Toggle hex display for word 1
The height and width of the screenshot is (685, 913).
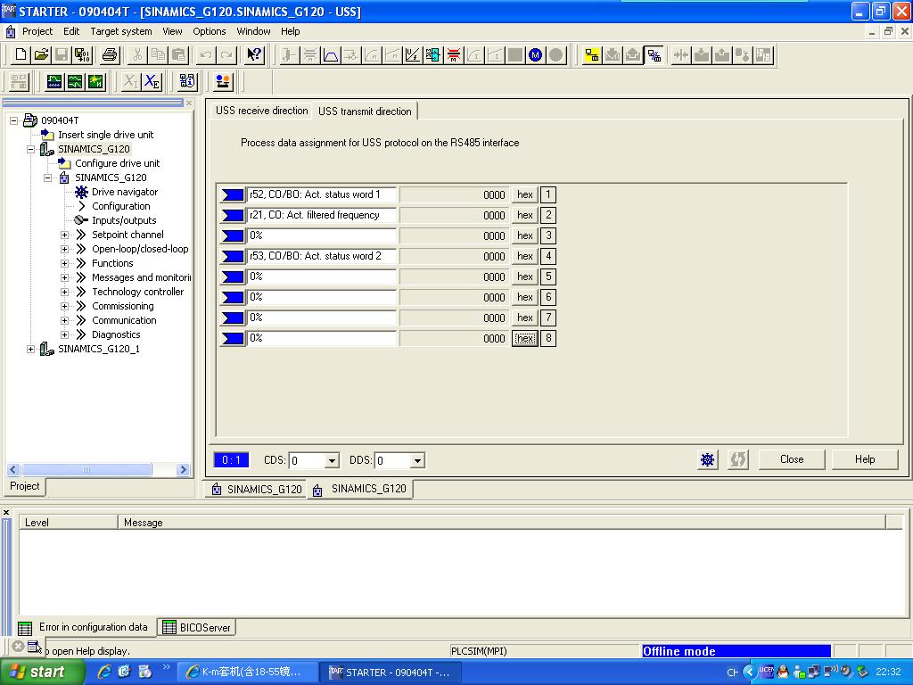pyautogui.click(x=524, y=194)
